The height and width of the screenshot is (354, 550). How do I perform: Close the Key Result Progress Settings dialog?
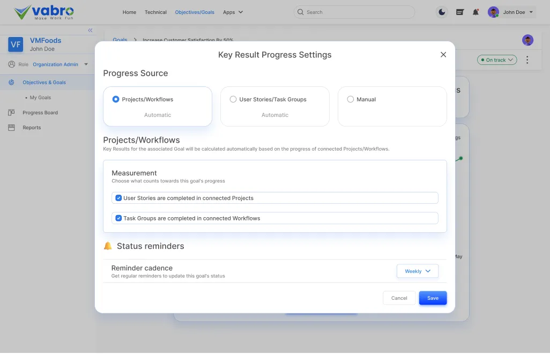coord(443,55)
